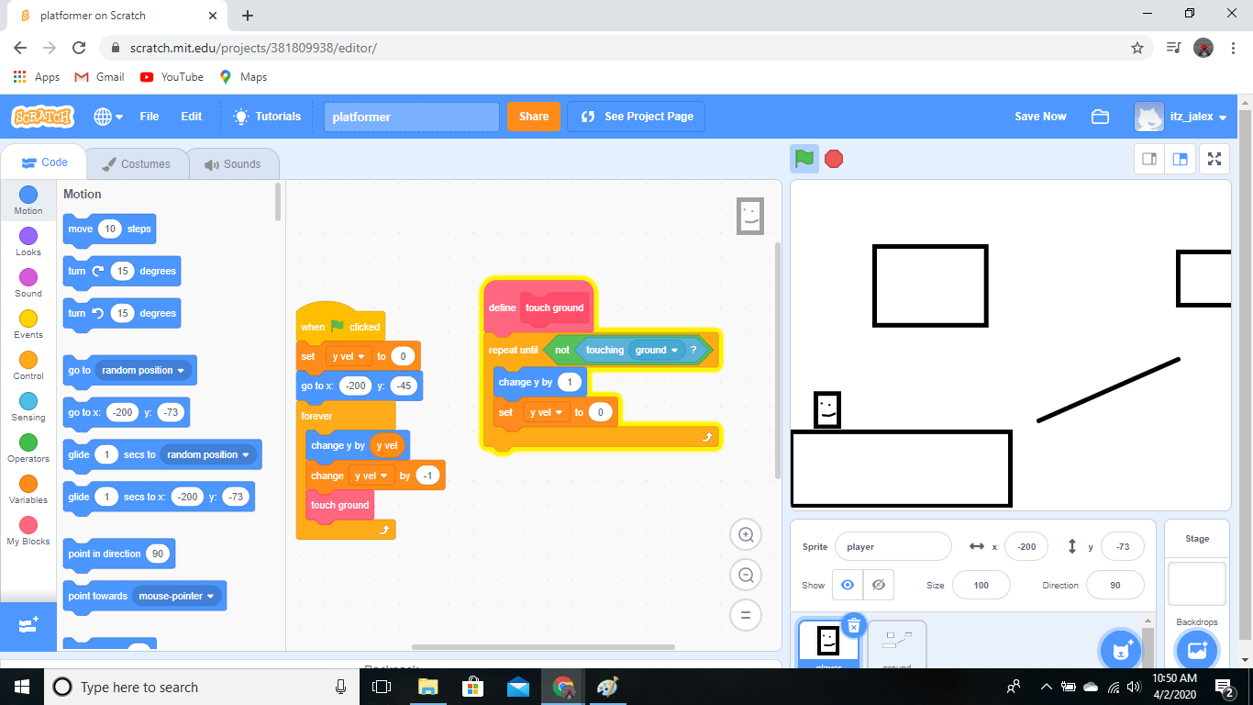
Task: Click the orange Share button
Action: [x=533, y=117]
